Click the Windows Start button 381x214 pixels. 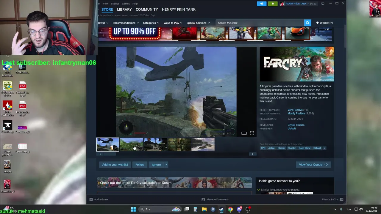pos(133,209)
